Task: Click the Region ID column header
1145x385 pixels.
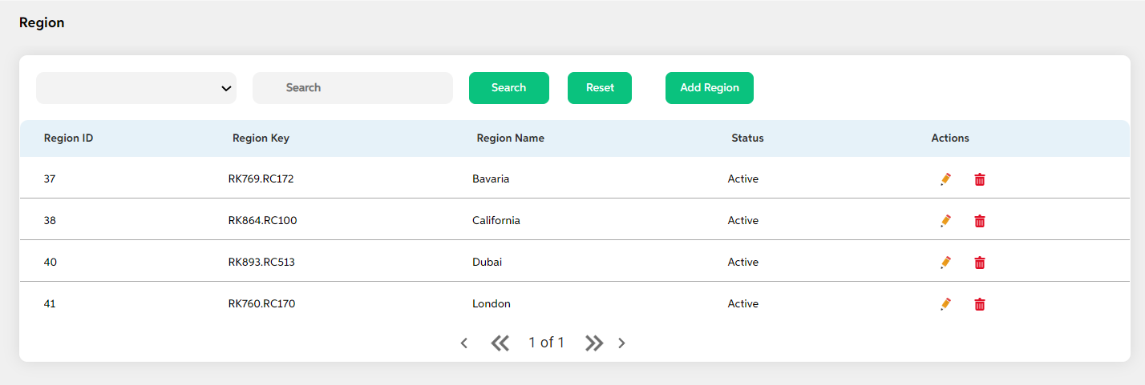Action: [69, 138]
